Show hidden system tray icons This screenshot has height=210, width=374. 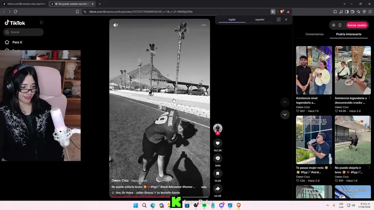click(328, 205)
